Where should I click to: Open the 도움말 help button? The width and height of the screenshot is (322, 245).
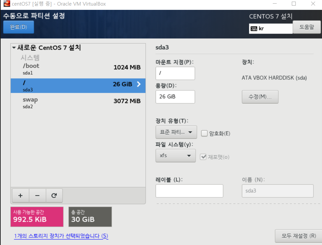tap(307, 27)
